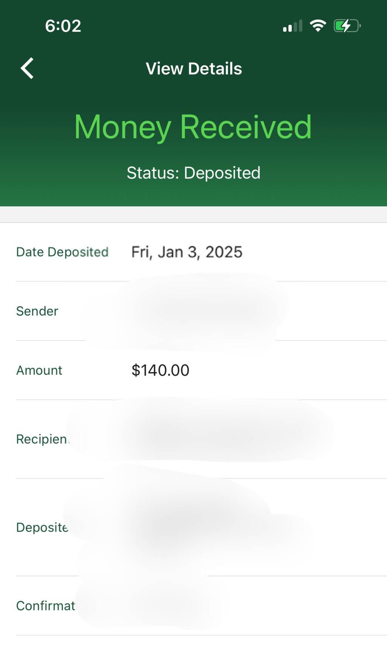Tap the Status: Deposited text

coord(193,173)
